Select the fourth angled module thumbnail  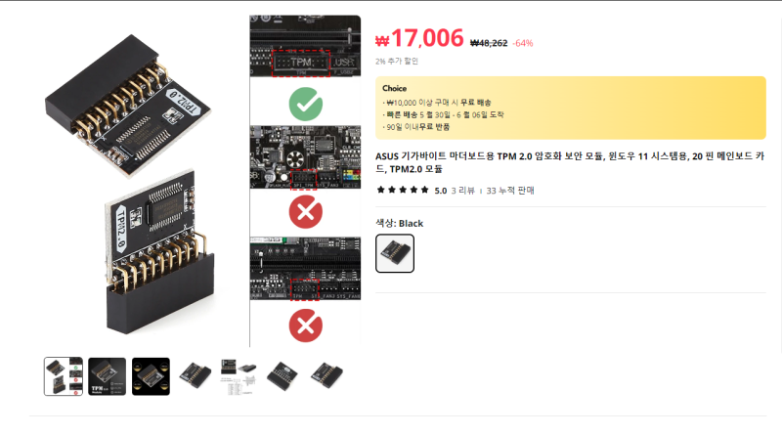[195, 376]
